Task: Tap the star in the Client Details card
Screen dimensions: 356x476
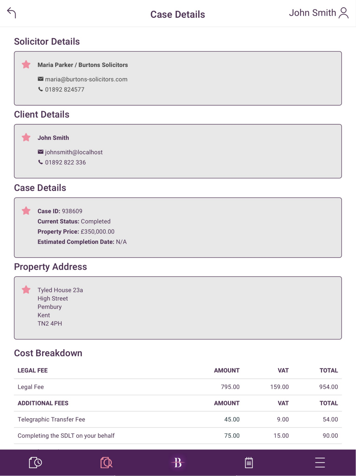Action: click(26, 137)
